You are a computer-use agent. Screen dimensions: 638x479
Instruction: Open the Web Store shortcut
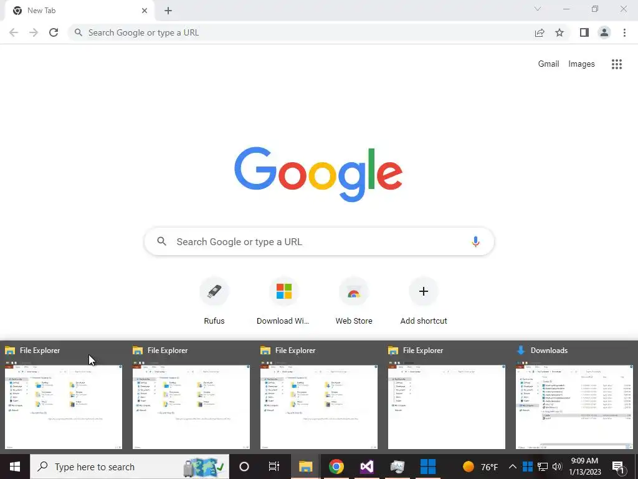coord(354,301)
